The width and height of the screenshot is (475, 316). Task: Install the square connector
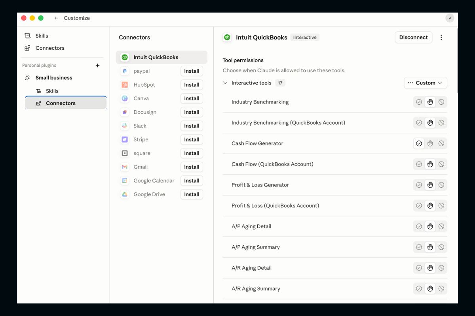tap(192, 153)
